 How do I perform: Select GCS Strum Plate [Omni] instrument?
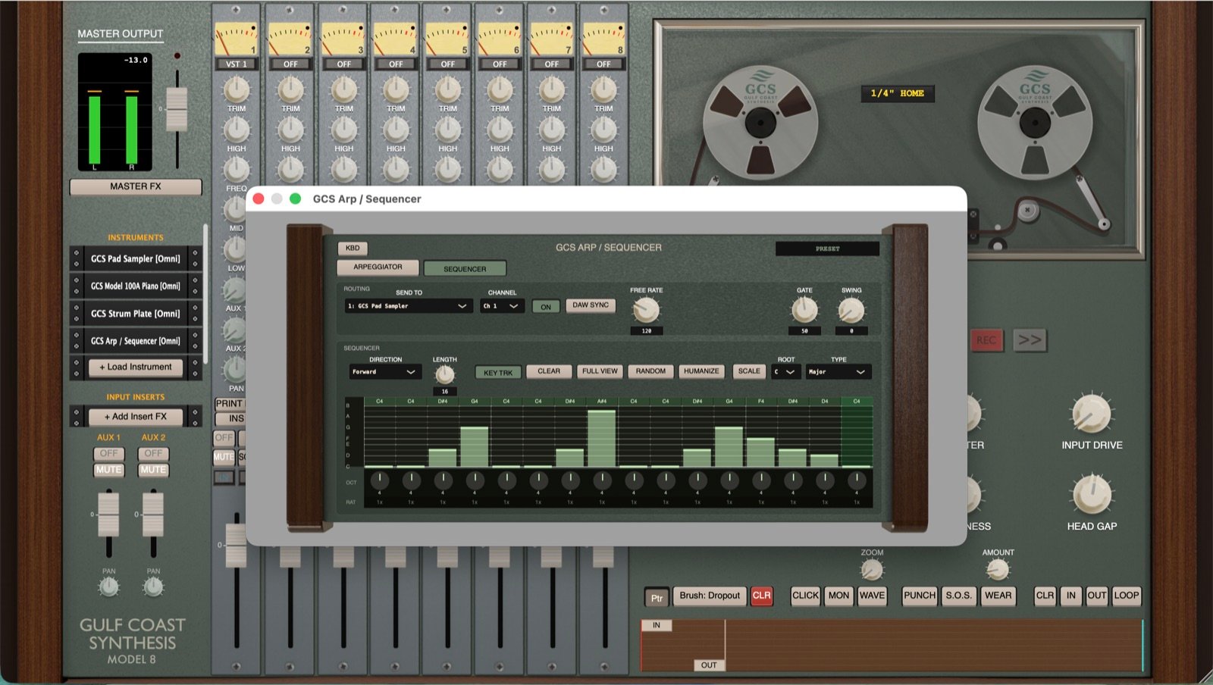[136, 314]
